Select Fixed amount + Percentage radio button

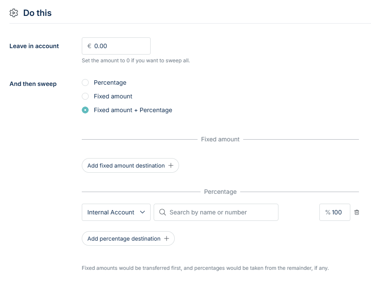tap(85, 110)
